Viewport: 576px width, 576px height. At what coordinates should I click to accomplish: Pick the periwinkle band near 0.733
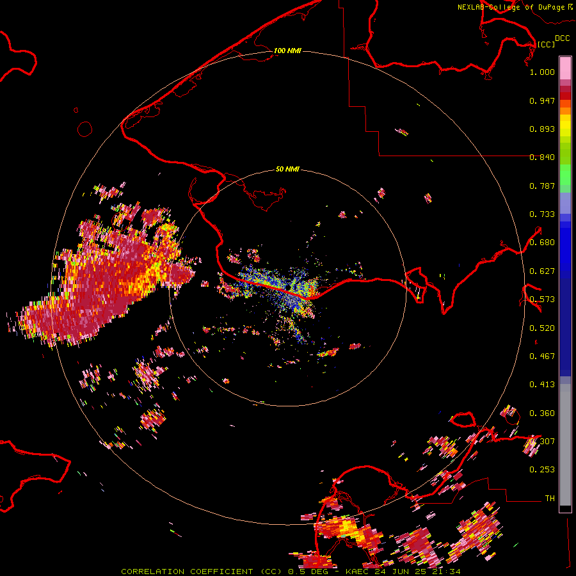[x=565, y=203]
